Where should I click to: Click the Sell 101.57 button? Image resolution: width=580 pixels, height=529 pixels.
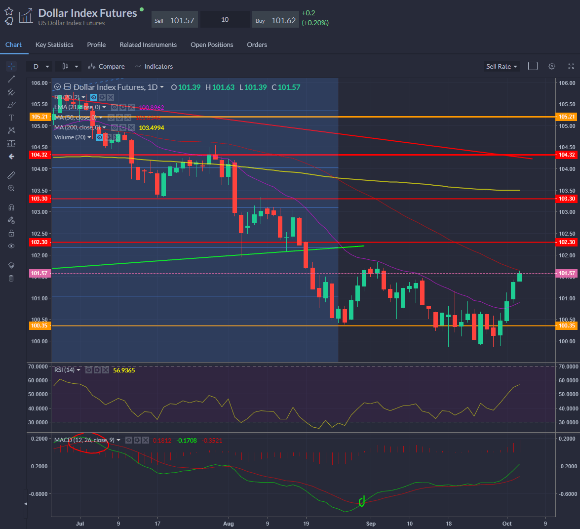pyautogui.click(x=175, y=20)
